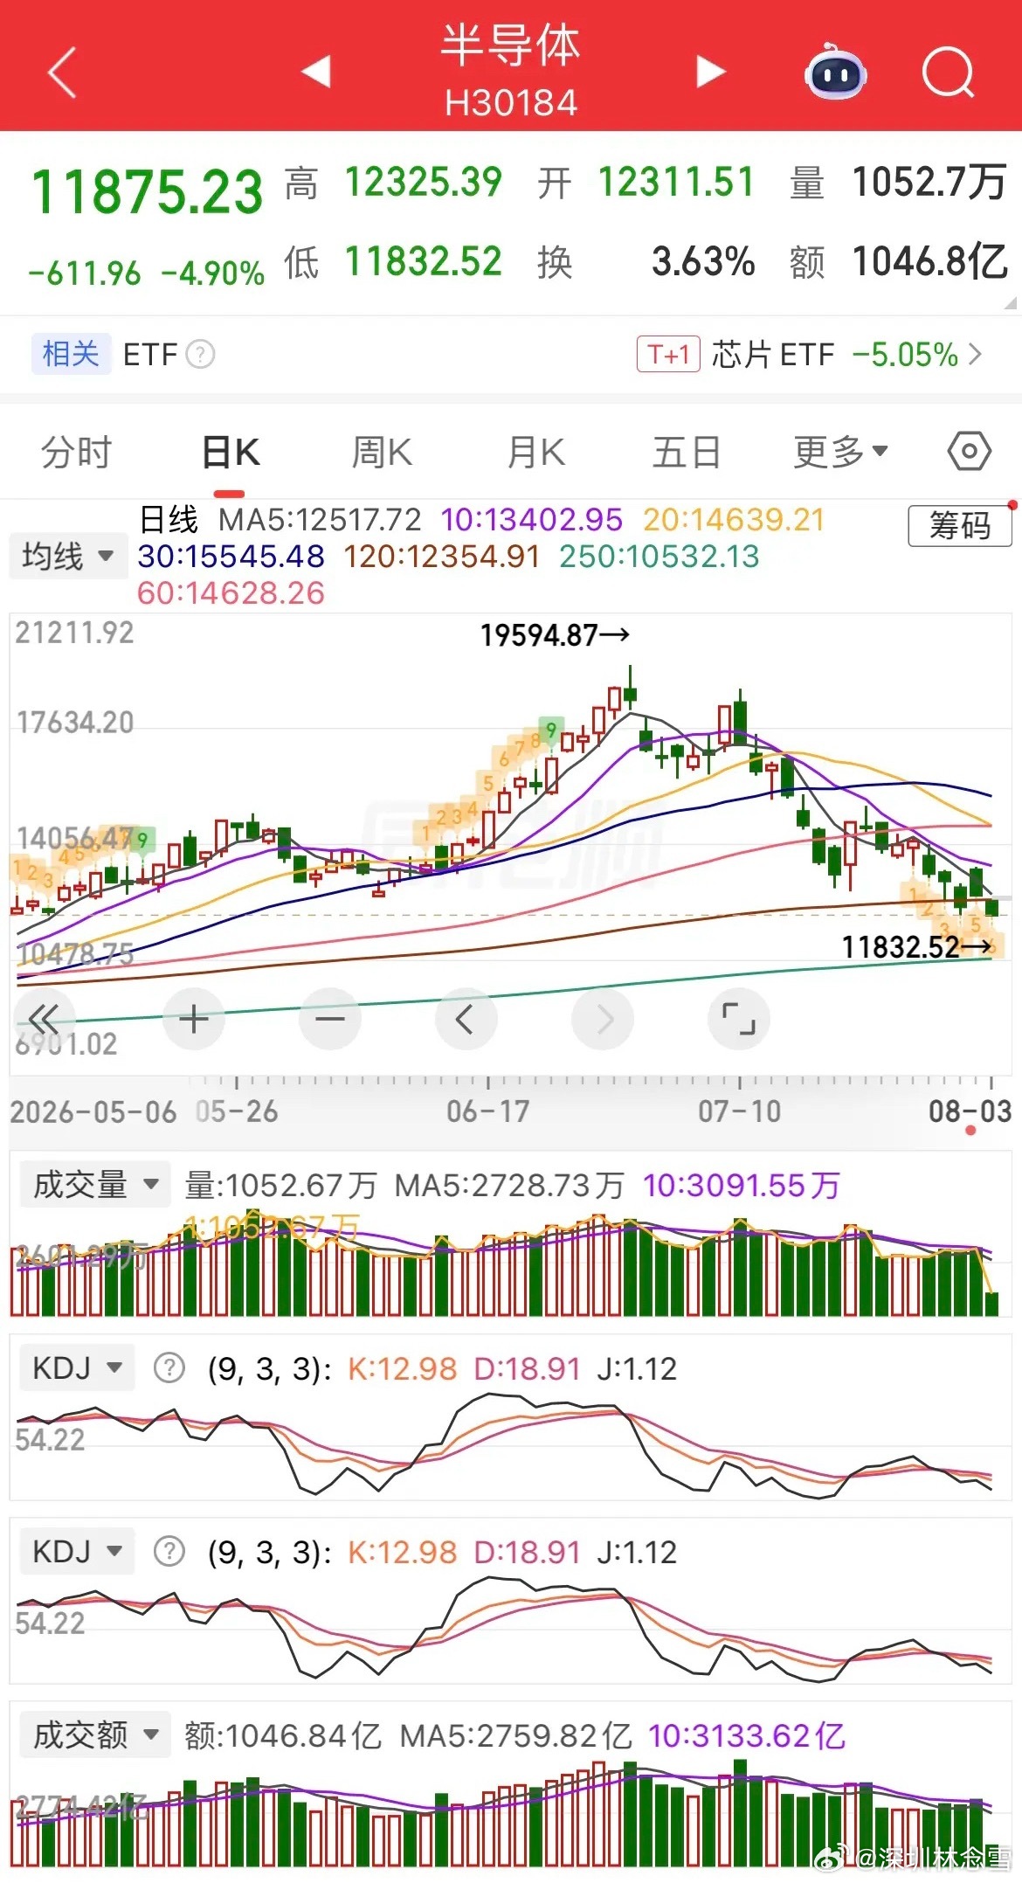Tap the 06-17 date label
1022x1883 pixels.
(488, 1111)
